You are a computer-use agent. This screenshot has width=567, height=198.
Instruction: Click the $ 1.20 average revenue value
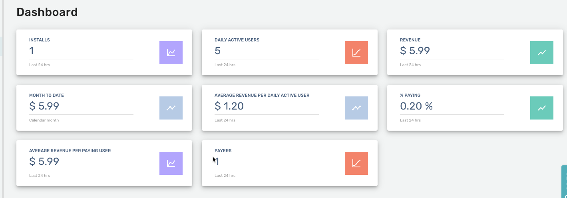point(229,106)
